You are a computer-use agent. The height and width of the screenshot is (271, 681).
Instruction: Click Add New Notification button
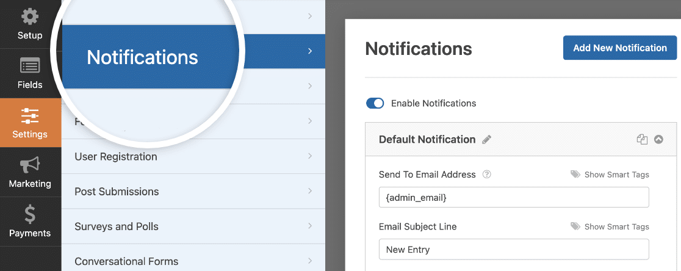(619, 48)
